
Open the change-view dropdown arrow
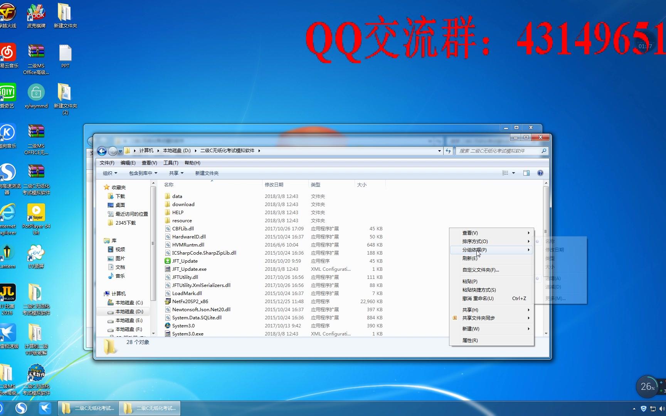pyautogui.click(x=513, y=173)
